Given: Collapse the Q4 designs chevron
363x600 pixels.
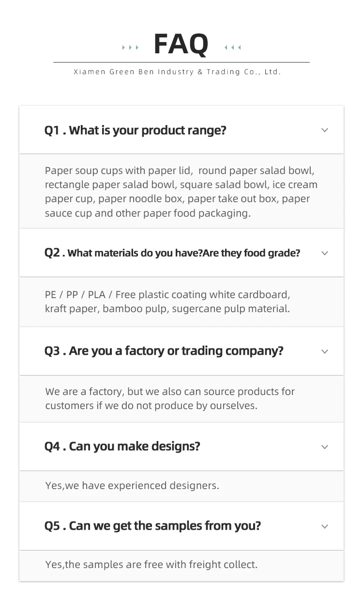Looking at the screenshot, I should (325, 447).
